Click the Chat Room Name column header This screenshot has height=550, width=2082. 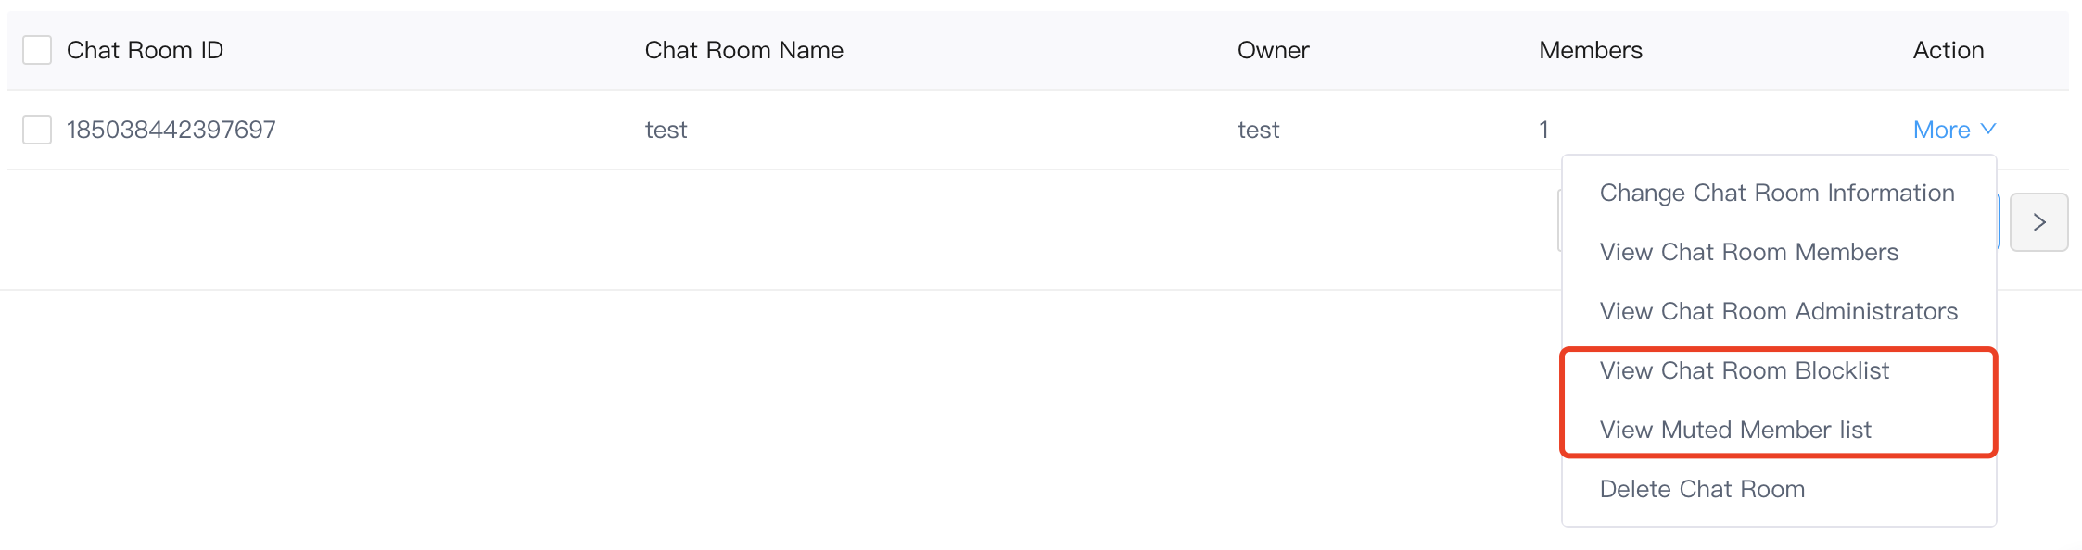(x=744, y=50)
